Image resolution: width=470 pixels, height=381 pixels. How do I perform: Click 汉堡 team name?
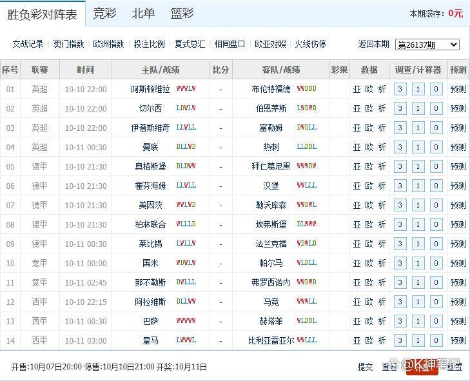[x=271, y=186]
